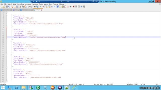
Task: Open the Edit menu
Action: tap(5, 4)
